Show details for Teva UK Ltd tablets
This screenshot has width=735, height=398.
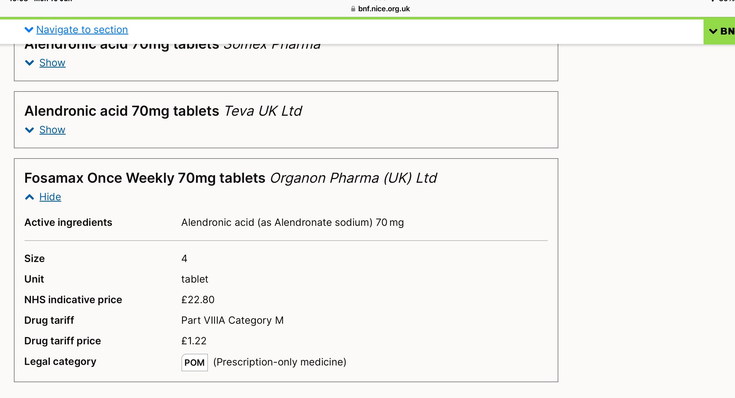pos(52,130)
